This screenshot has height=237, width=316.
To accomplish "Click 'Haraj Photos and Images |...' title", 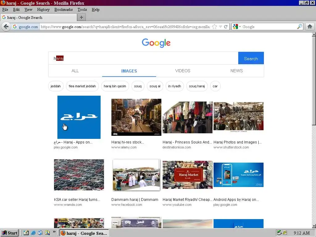I will [x=238, y=142].
